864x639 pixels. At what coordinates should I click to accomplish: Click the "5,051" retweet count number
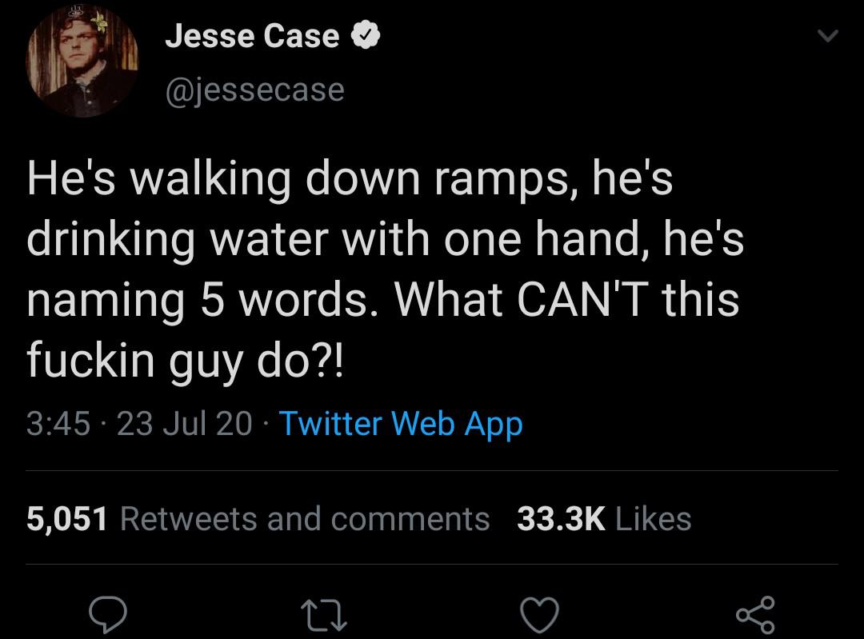pos(66,519)
